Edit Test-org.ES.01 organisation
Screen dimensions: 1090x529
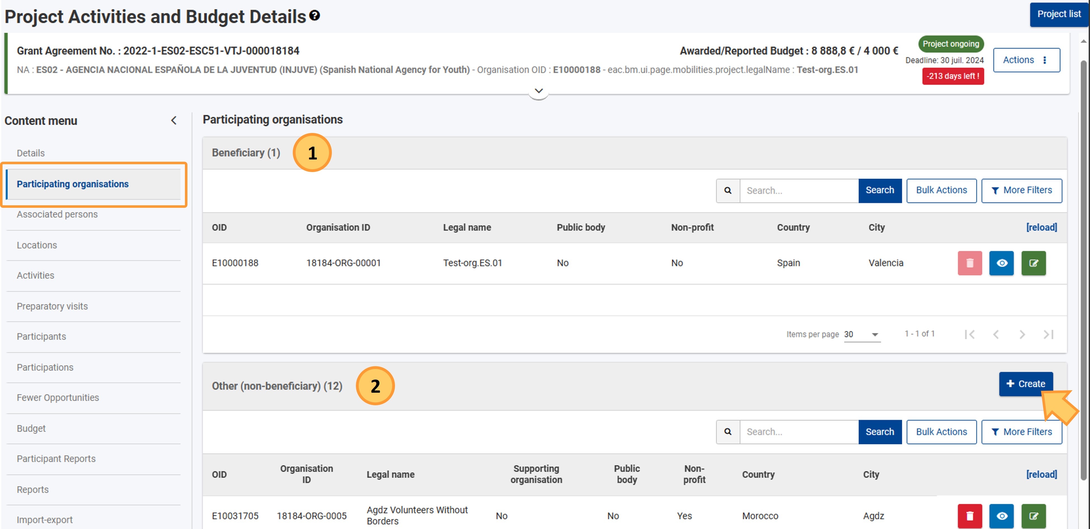[1033, 263]
